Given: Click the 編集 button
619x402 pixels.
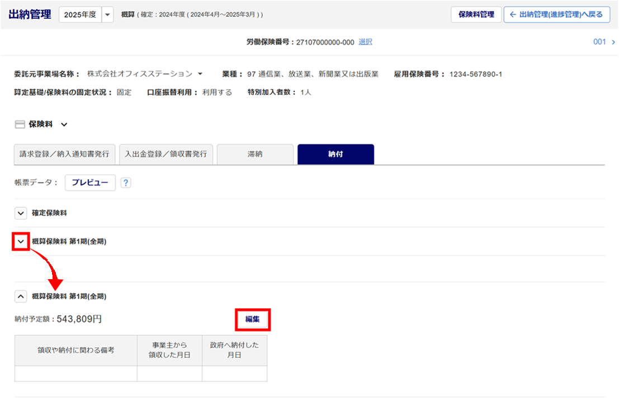Looking at the screenshot, I should [x=253, y=319].
